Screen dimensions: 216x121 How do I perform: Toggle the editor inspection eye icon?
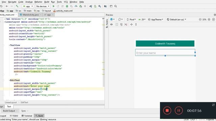(x=103, y=19)
